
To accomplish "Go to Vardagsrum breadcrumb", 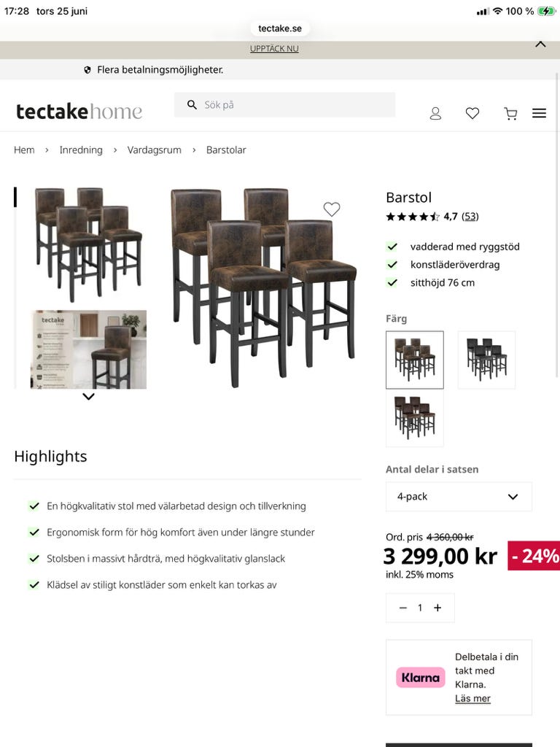I will pyautogui.click(x=155, y=150).
